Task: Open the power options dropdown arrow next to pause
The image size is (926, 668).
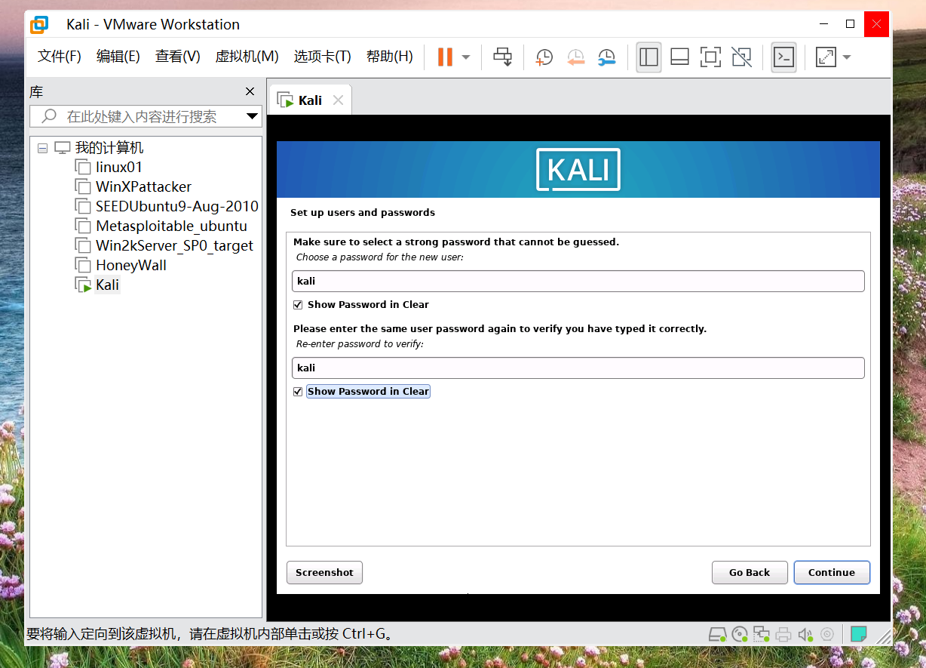Action: [x=466, y=57]
